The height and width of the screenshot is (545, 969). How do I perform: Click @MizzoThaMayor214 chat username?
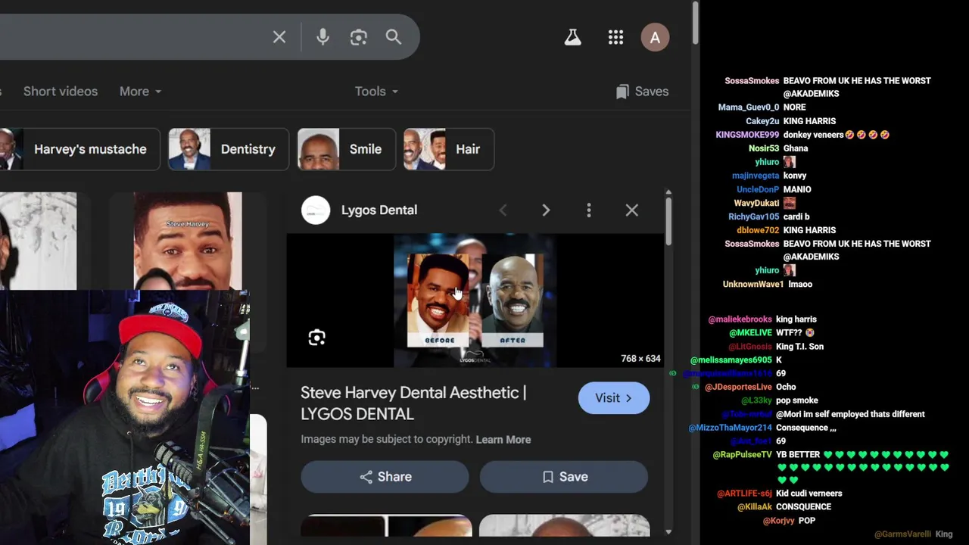point(731,428)
